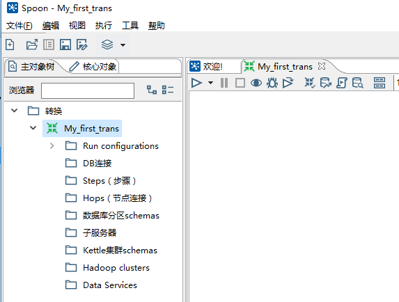Open the 编辑 menu
The height and width of the screenshot is (302, 399).
51,26
